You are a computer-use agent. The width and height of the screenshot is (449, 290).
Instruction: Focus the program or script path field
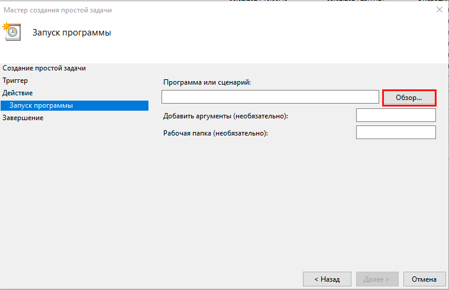[x=270, y=96]
